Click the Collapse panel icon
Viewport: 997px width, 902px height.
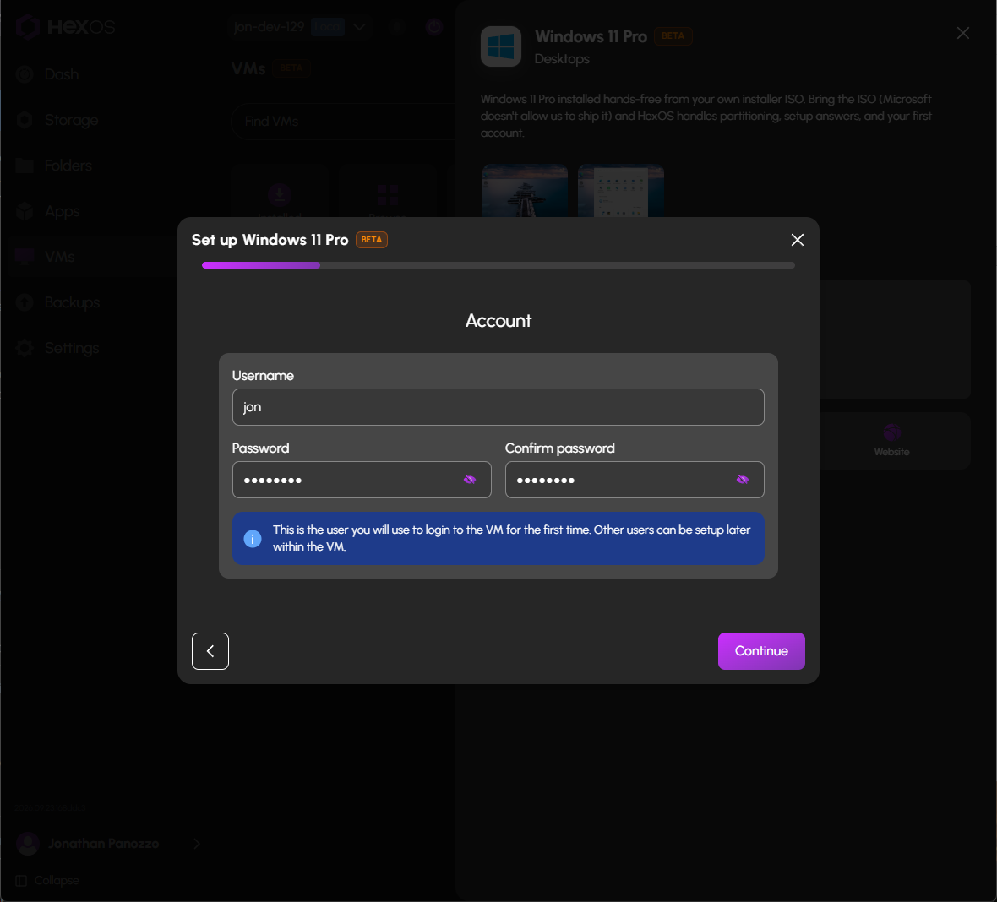22,880
